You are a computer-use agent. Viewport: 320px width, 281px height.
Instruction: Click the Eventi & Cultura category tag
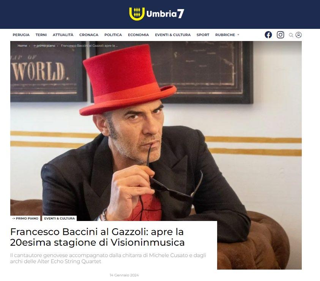[59, 218]
